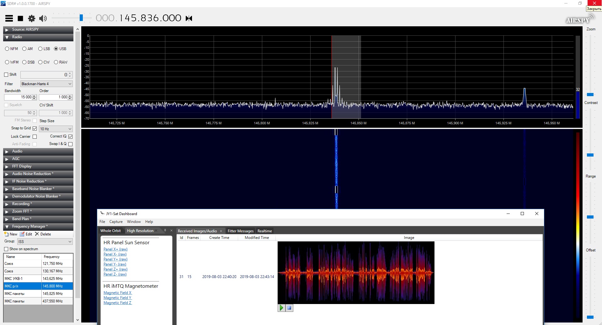Open the settings gear in the toolbar
This screenshot has height=325, width=602.
coord(32,18)
